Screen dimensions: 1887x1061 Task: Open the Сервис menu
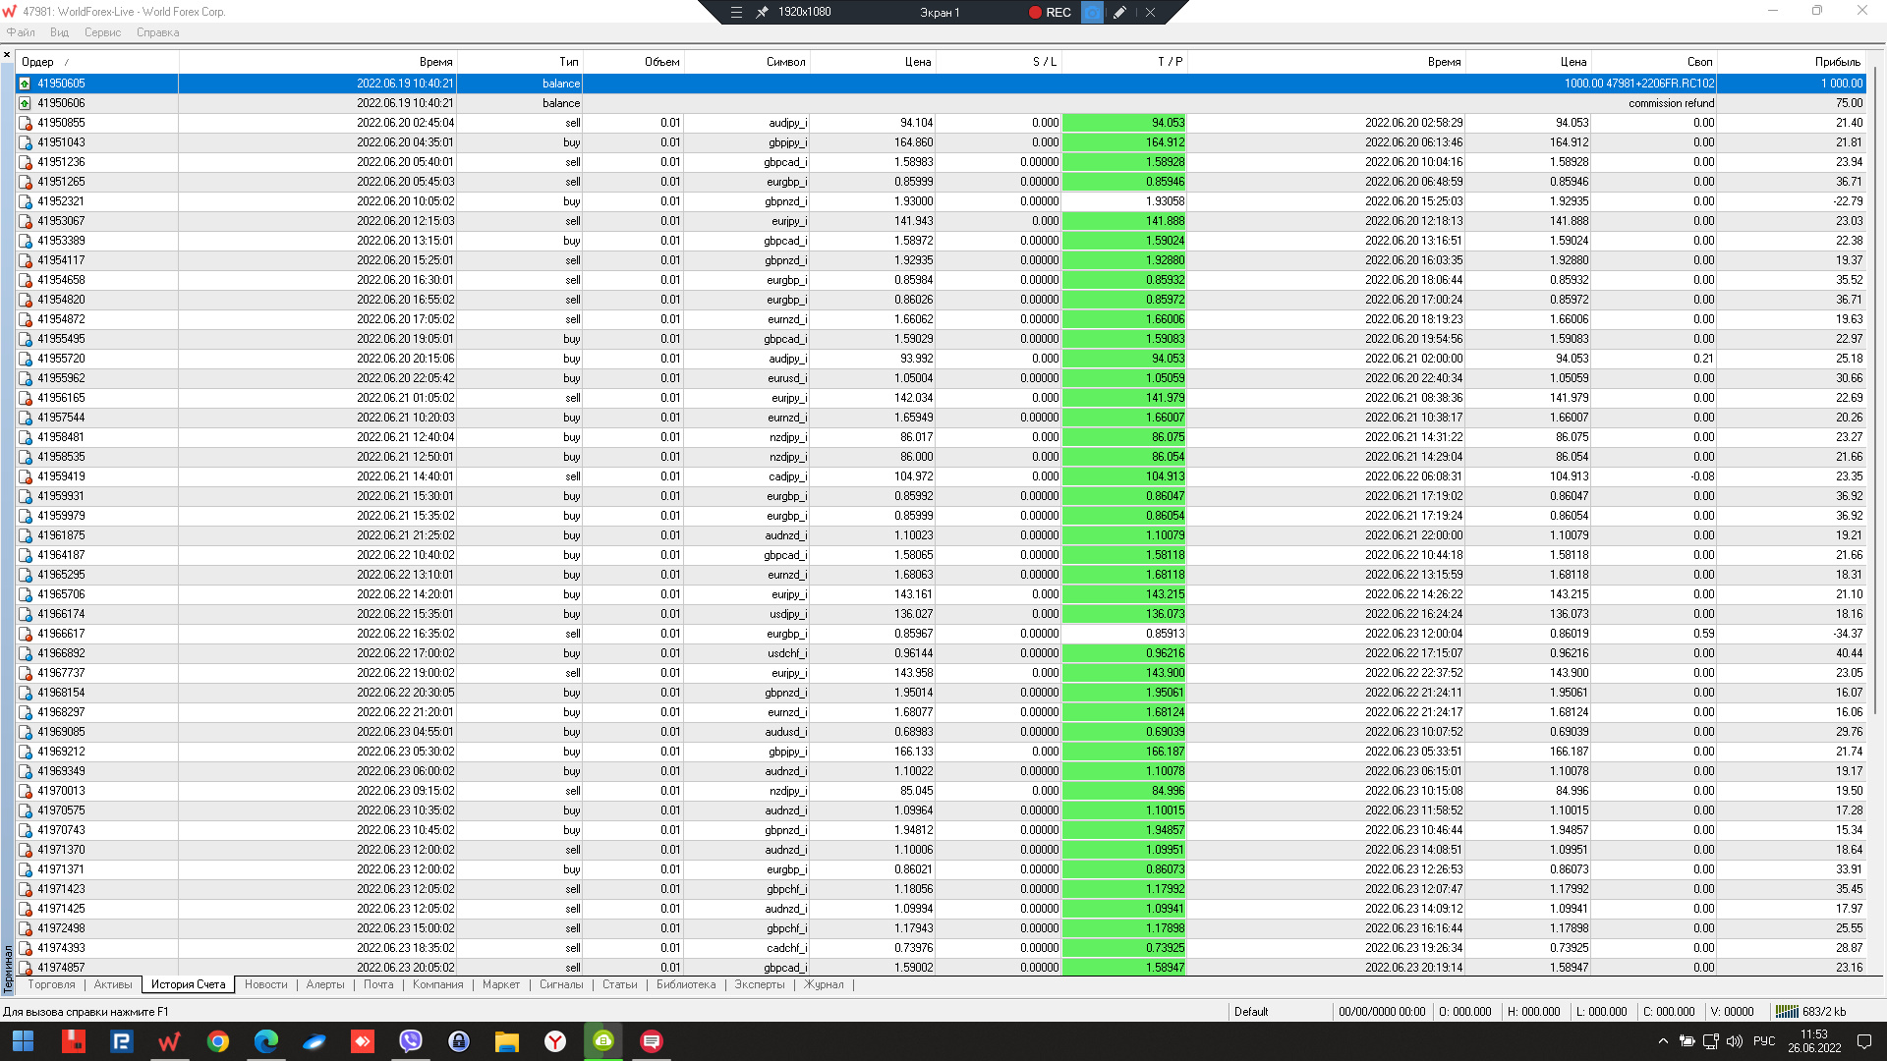(x=102, y=32)
